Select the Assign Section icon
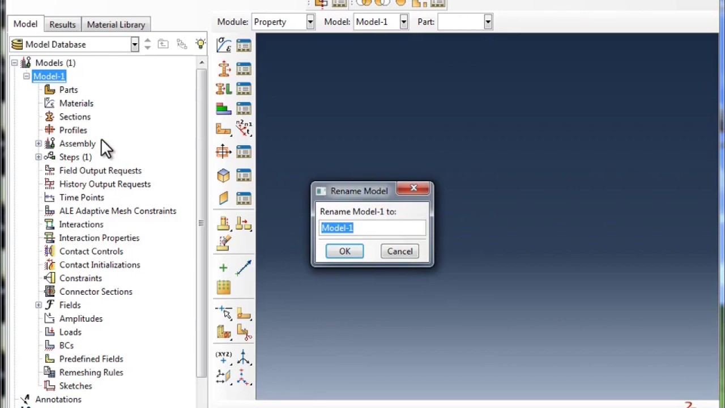The image size is (725, 408). point(224,89)
